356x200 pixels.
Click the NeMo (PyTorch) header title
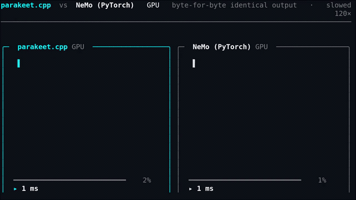(105, 6)
